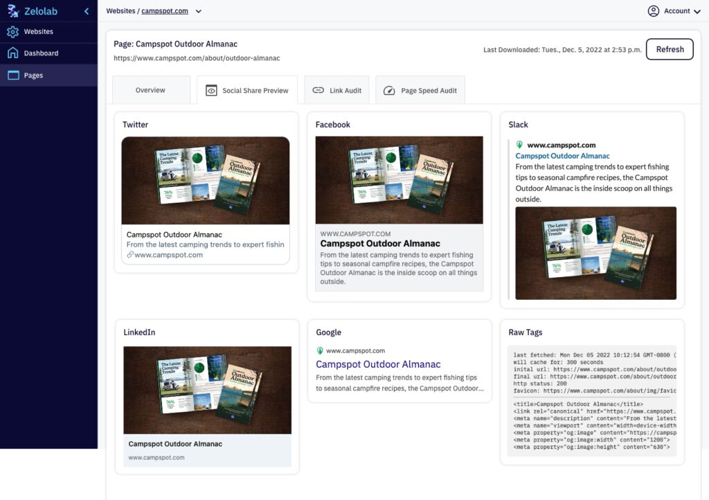Screen dimensions: 709x500
Task: Open the Page Speed Audit tab
Action: pyautogui.click(x=420, y=90)
